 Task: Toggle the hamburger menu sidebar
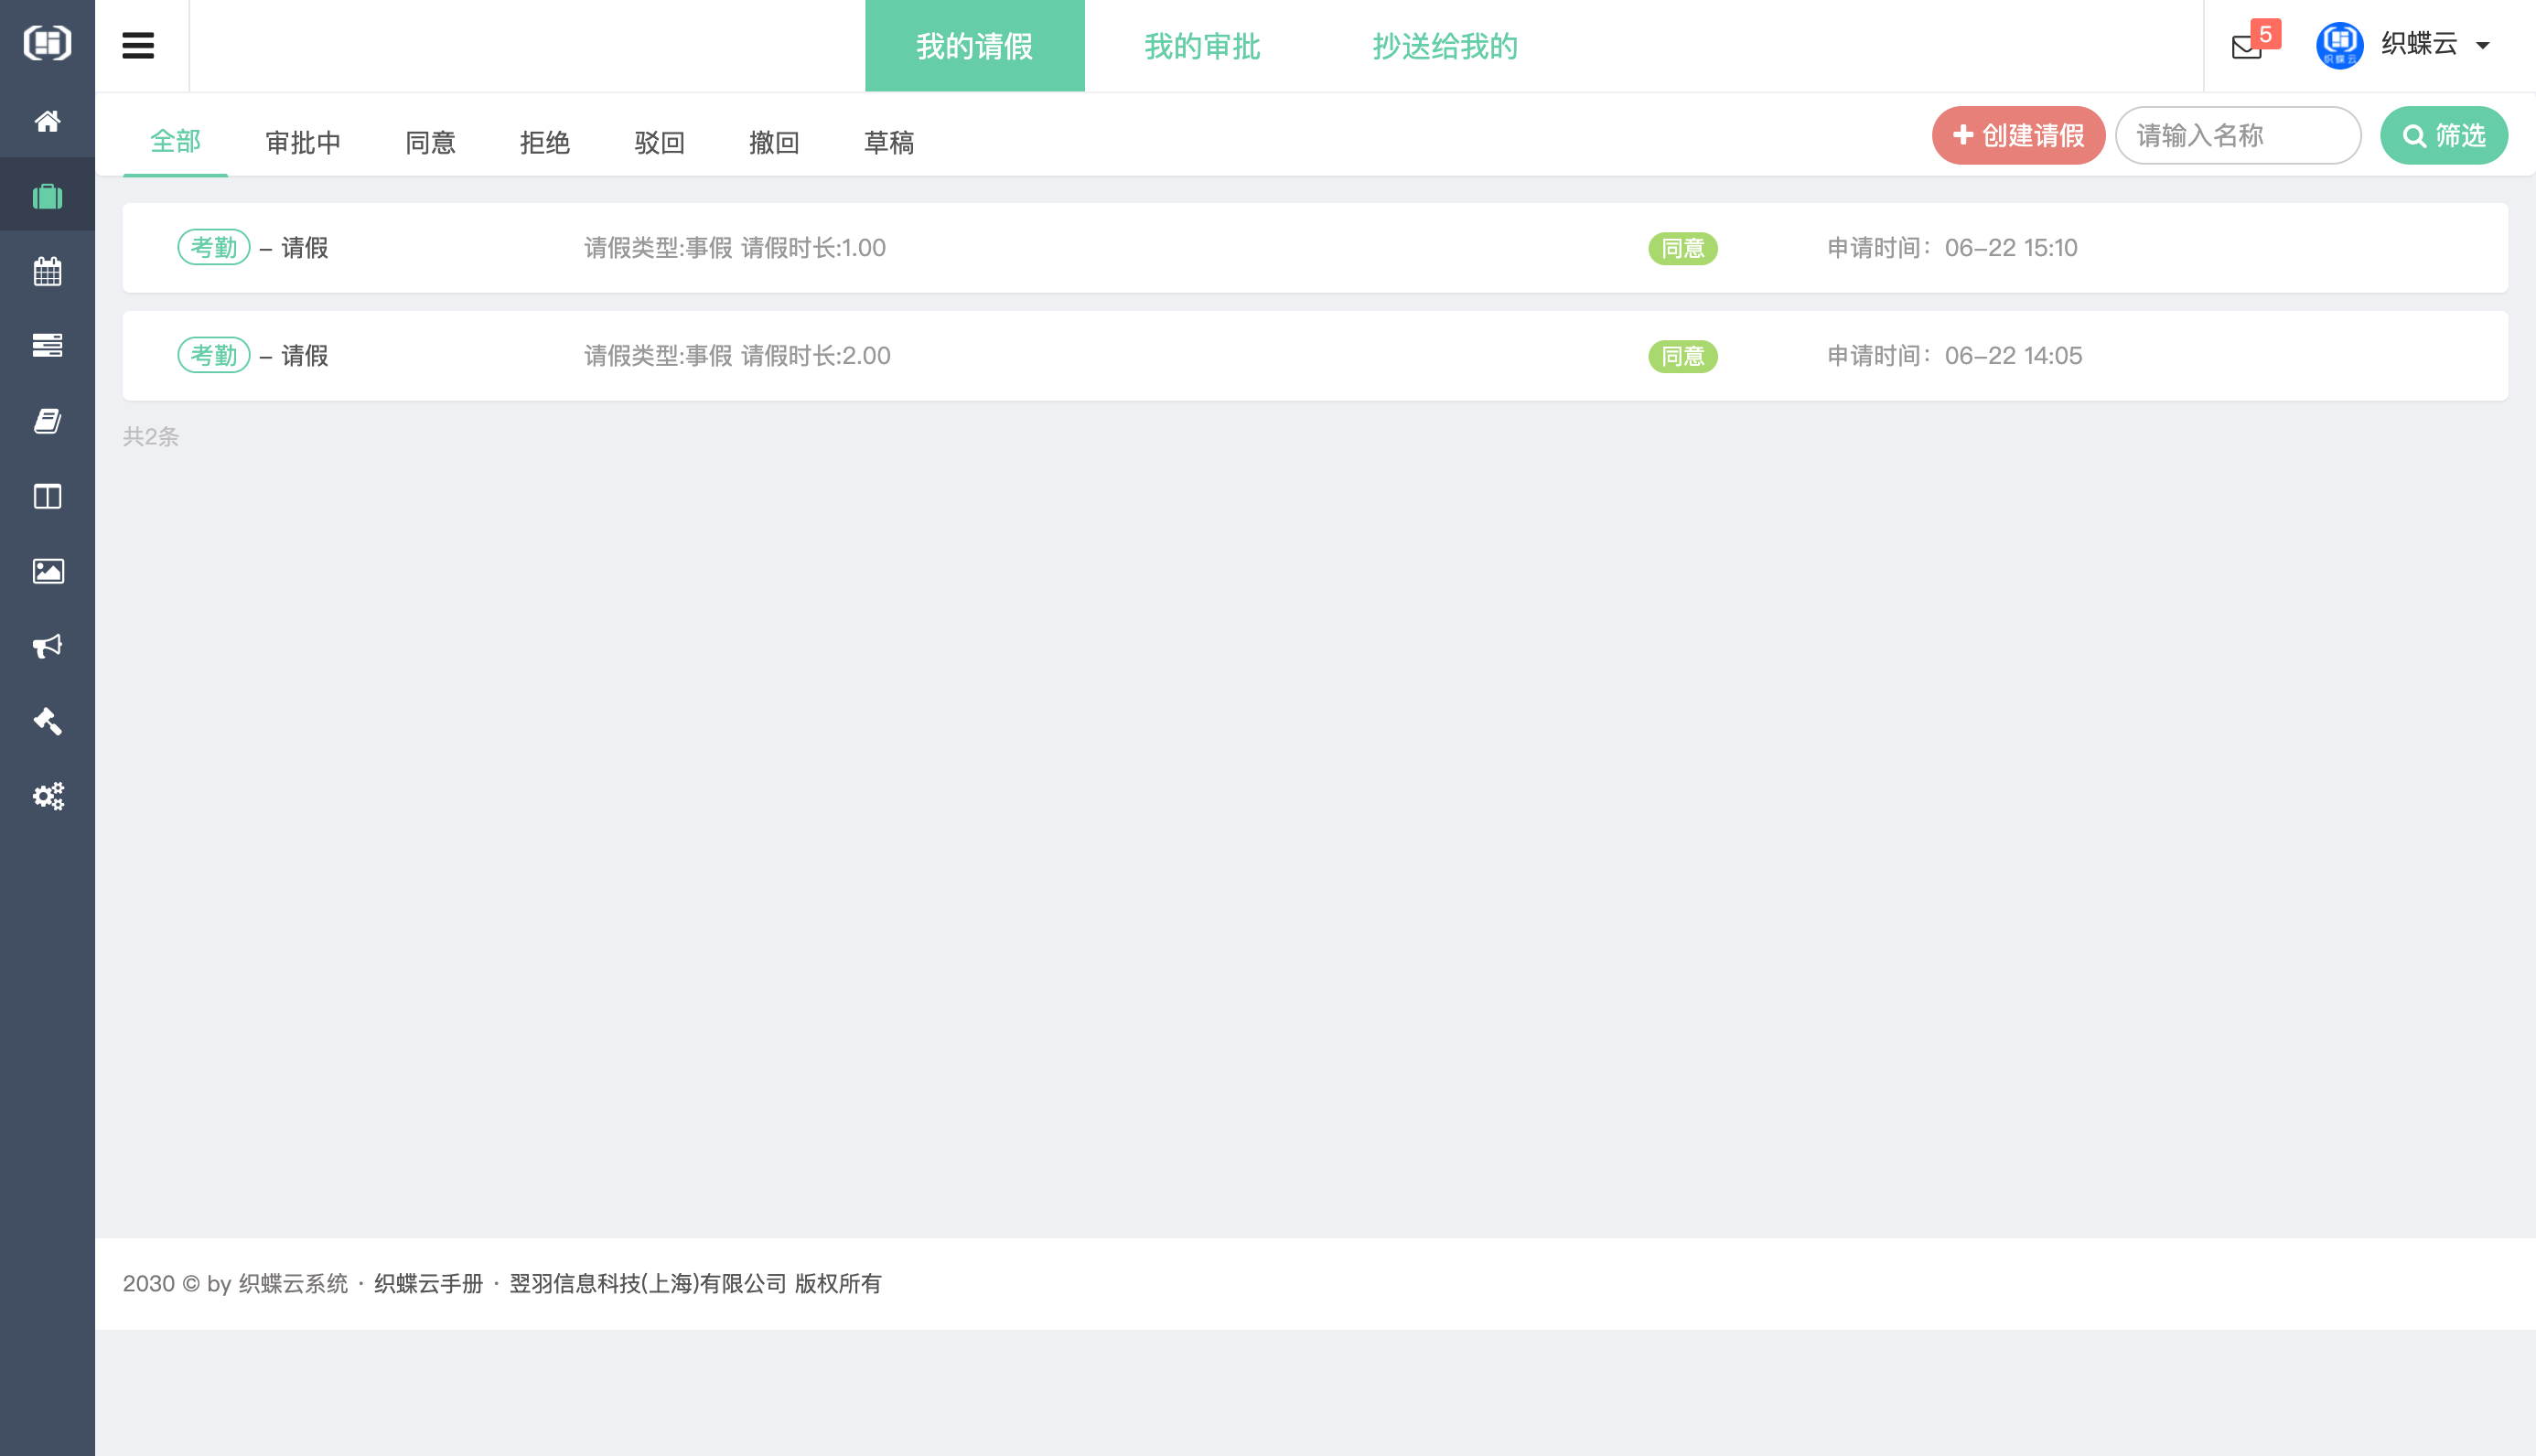click(138, 45)
